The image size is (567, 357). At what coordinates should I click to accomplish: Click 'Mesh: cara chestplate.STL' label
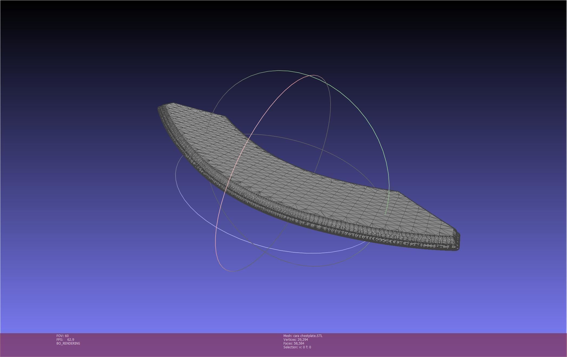click(x=303, y=336)
